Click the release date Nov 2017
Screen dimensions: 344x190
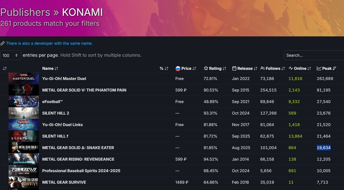click(x=241, y=124)
